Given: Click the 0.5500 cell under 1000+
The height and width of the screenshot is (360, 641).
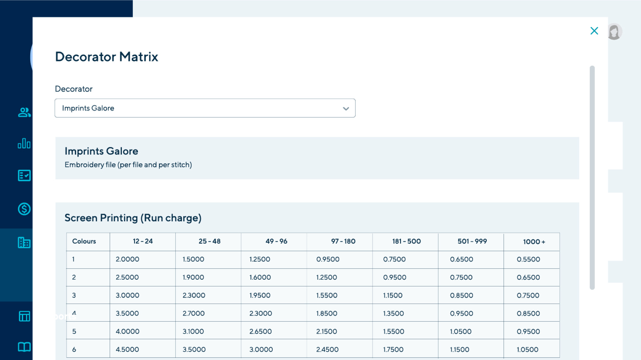Looking at the screenshot, I should 528,259.
